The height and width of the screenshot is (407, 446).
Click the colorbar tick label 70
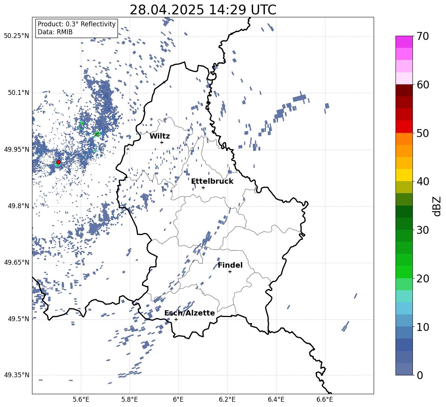pos(423,36)
